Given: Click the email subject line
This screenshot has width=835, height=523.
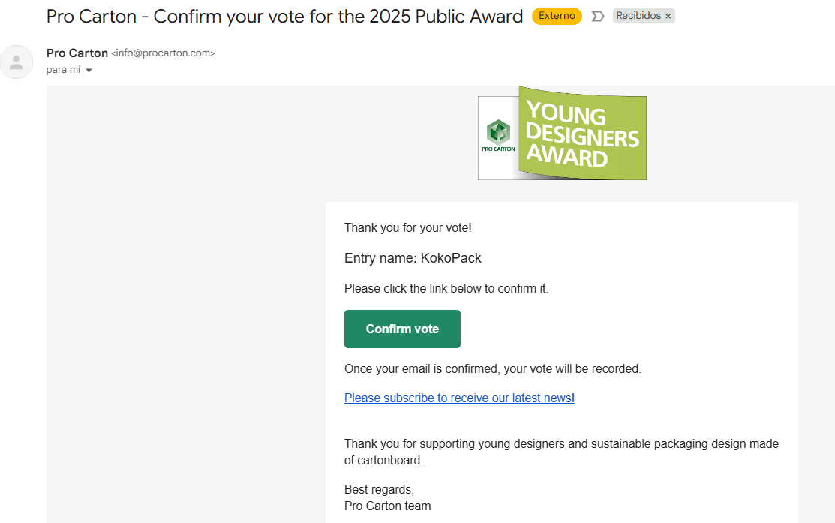Looking at the screenshot, I should 284,16.
